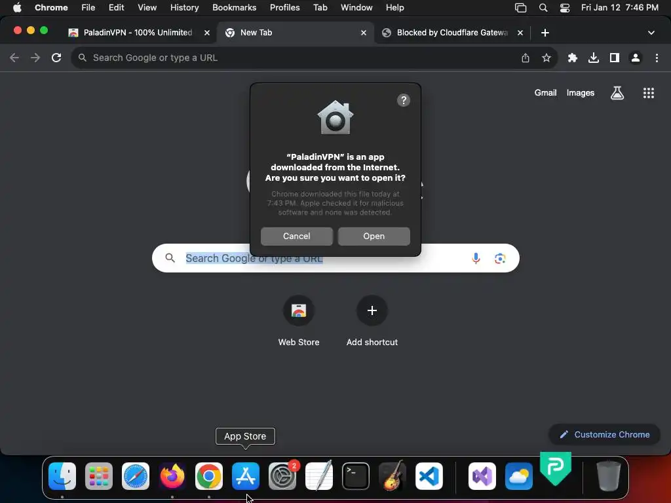Launch GarageBand from the Dock
Screen dimensions: 671x503
pos(393,476)
